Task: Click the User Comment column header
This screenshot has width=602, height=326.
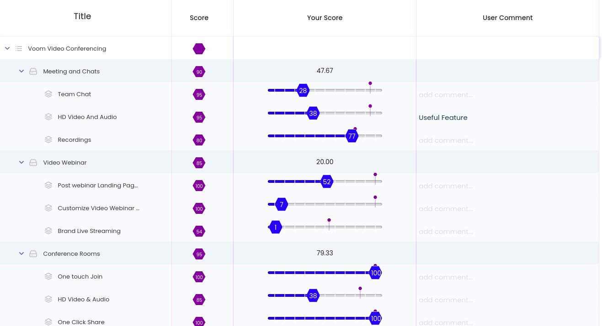Action: [x=507, y=18]
